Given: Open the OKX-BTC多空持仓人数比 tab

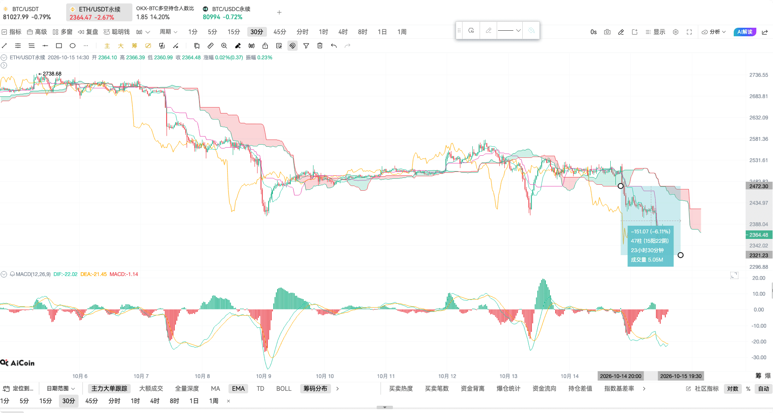Looking at the screenshot, I should tap(165, 13).
